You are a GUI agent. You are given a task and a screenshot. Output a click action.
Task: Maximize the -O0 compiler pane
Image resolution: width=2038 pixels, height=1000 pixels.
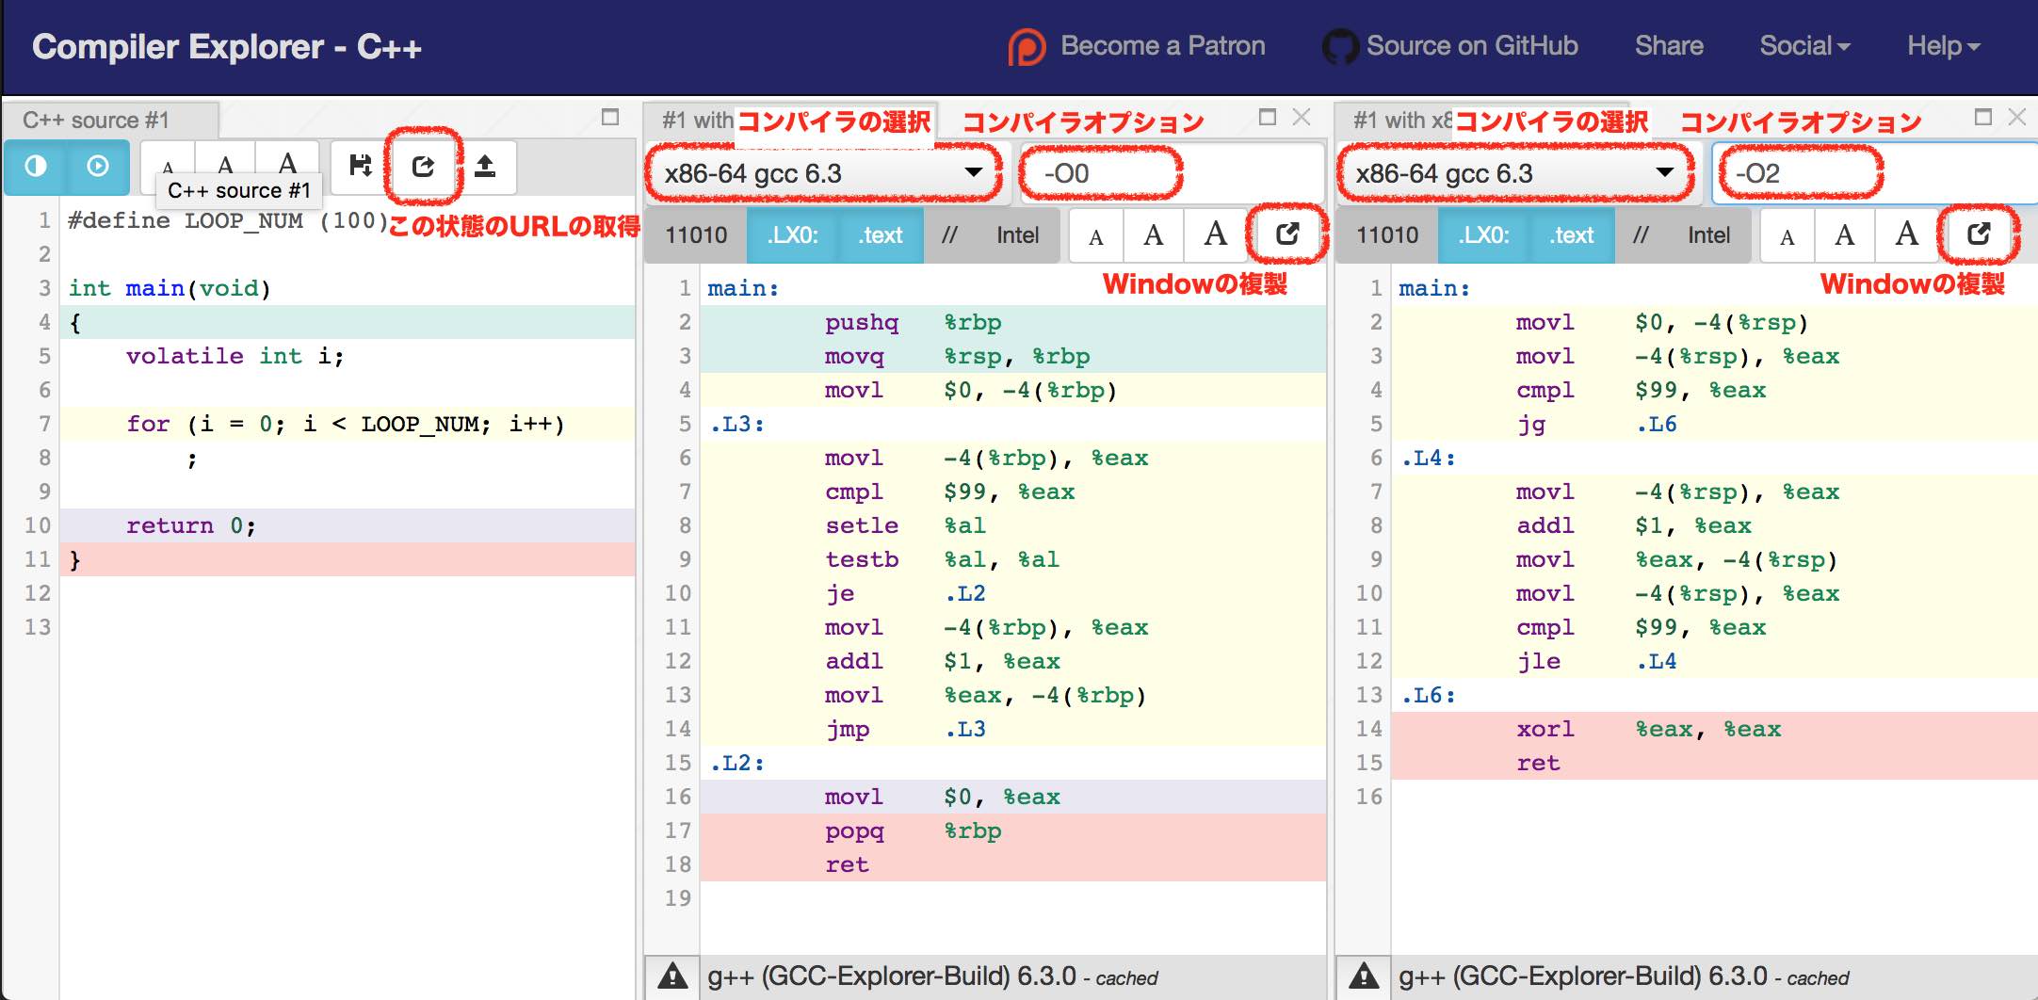click(x=1268, y=117)
